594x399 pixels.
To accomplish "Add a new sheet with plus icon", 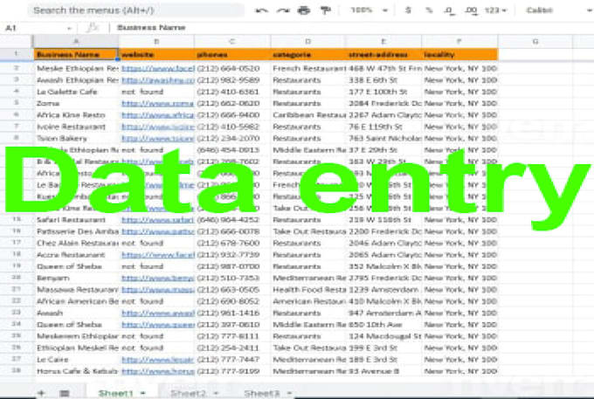I will click(41, 393).
